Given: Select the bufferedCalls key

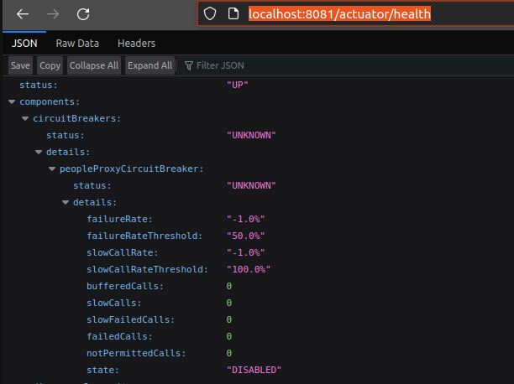Looking at the screenshot, I should 125,286.
